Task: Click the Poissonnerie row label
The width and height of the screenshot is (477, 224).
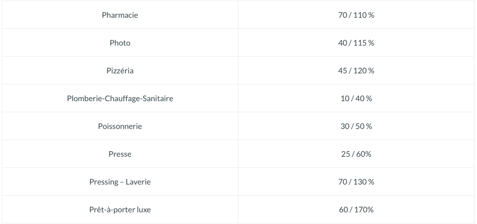Action: (x=120, y=126)
